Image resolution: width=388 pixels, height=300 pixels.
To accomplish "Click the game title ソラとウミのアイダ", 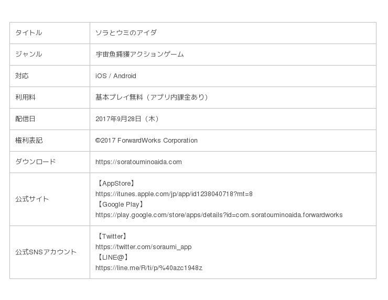I will tap(126, 33).
